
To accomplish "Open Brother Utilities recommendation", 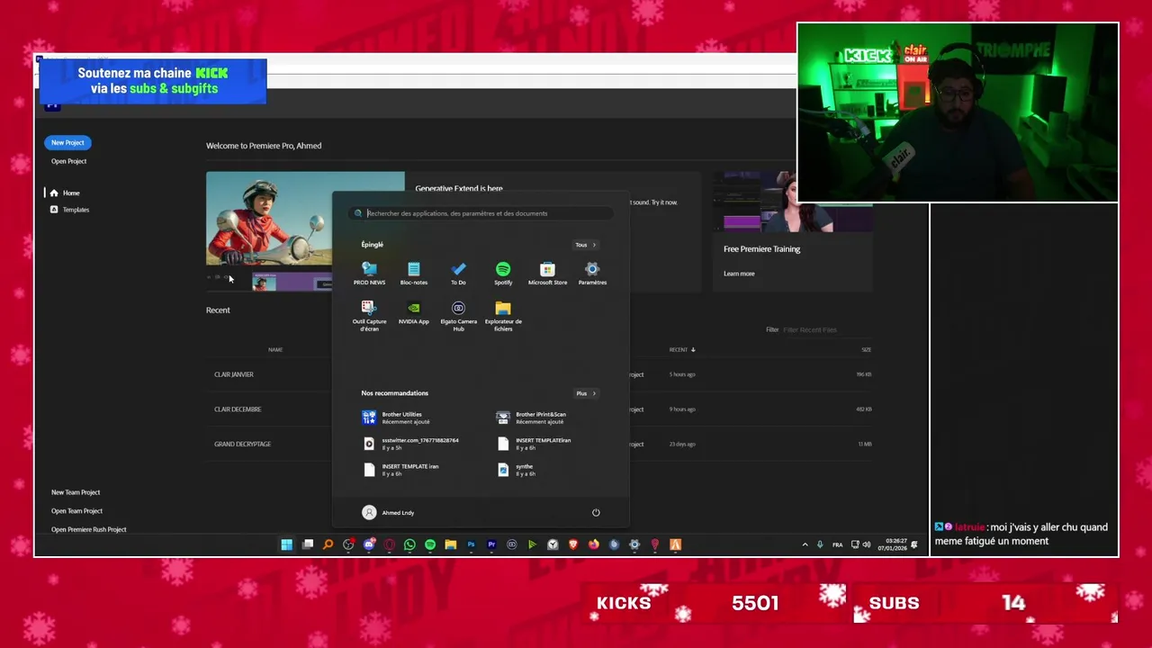I will coord(396,418).
